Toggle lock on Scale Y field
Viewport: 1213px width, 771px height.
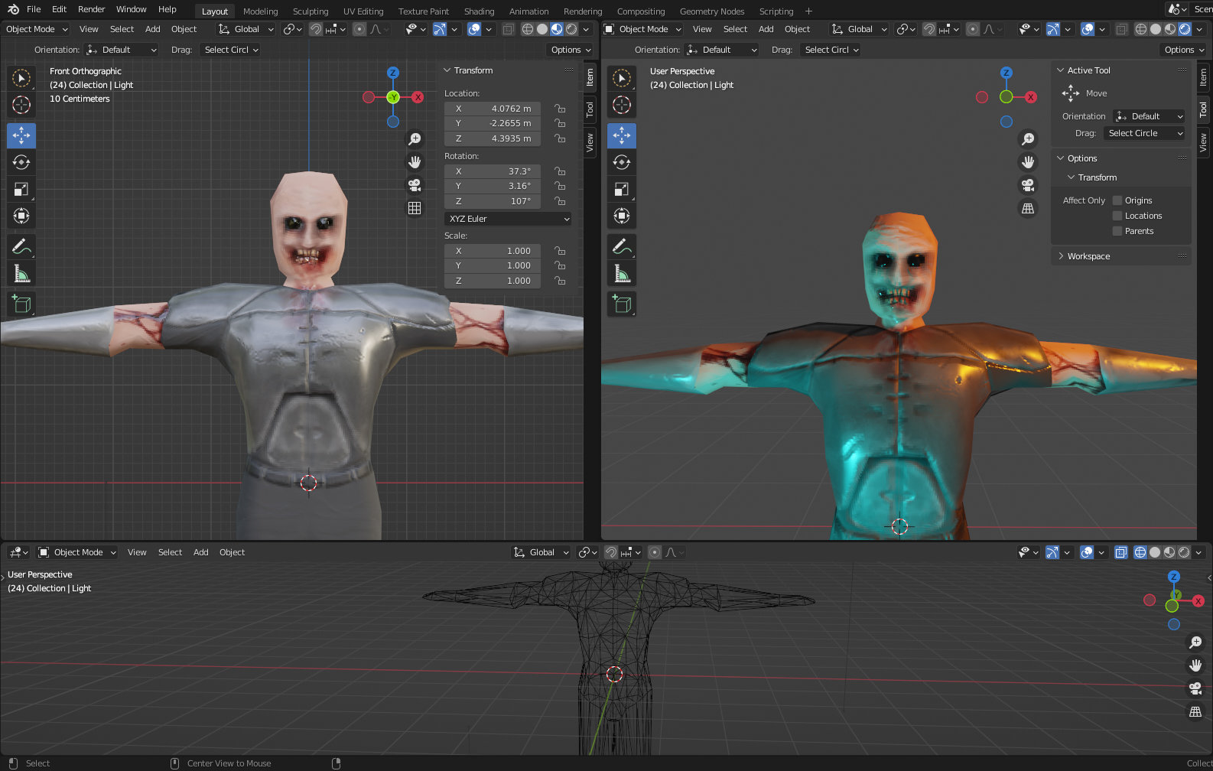click(561, 265)
